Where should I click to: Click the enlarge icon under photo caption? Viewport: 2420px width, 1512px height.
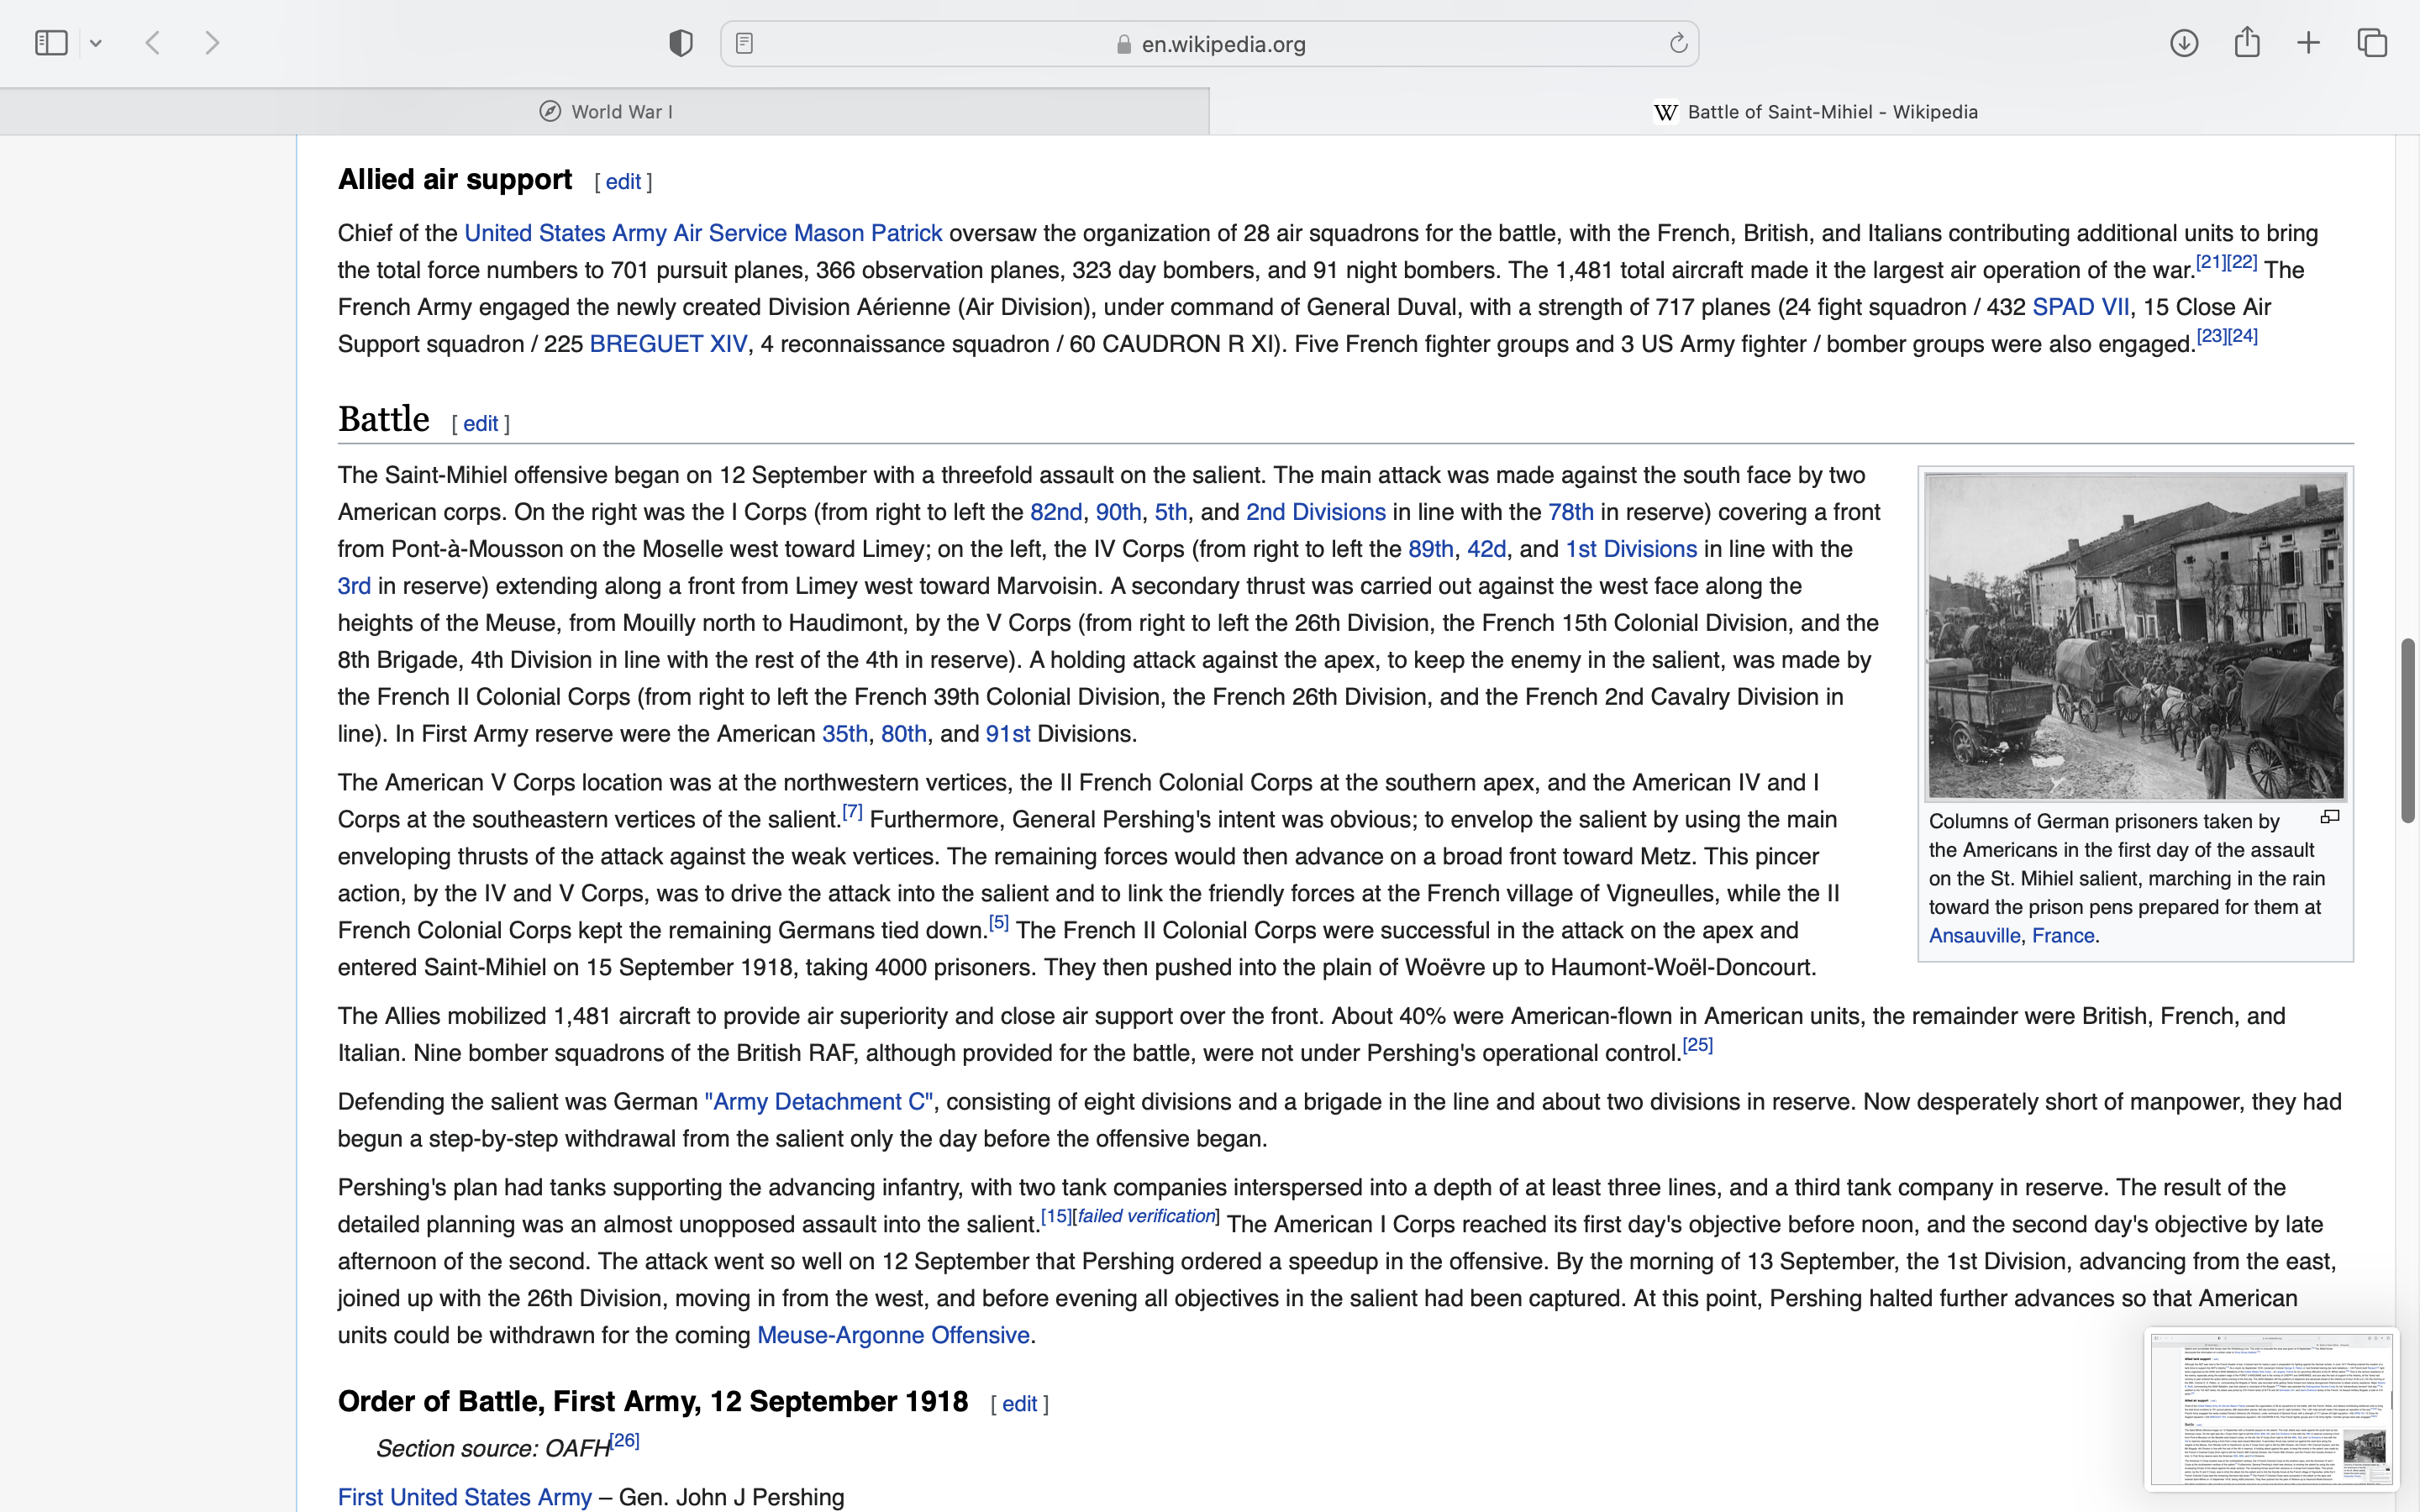point(2330,817)
